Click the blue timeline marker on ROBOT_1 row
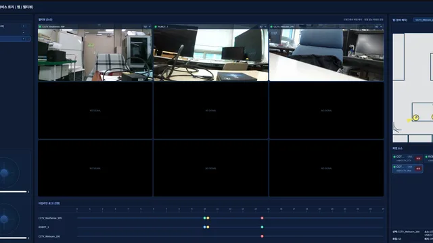This screenshot has height=243, width=433. pyautogui.click(x=204, y=227)
